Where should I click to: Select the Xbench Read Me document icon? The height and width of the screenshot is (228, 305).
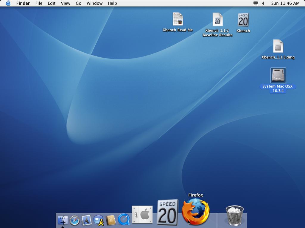coord(178,19)
